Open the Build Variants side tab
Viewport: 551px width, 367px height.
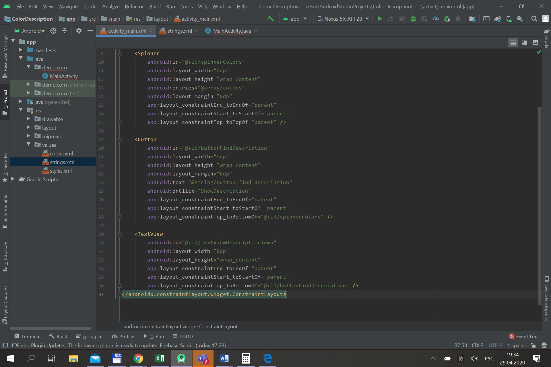coord(5,212)
